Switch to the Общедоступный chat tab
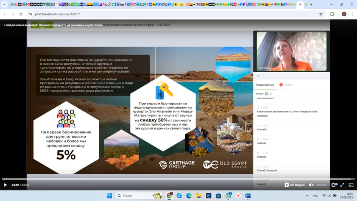This screenshot has height=201, width=357. click(x=265, y=85)
